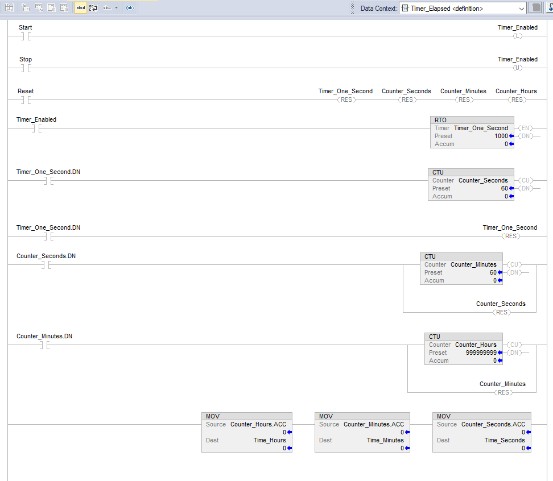Viewport: 553px width, 481px height.
Task: Click the 'ab' swap-arrow toolbar icon
Action: (x=94, y=8)
